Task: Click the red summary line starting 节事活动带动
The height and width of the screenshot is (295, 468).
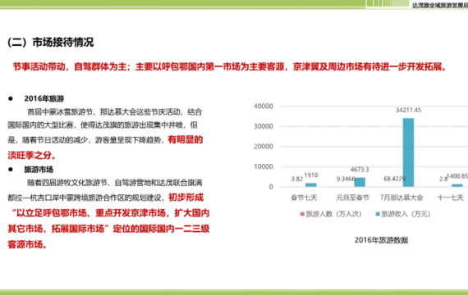Action: (x=230, y=66)
